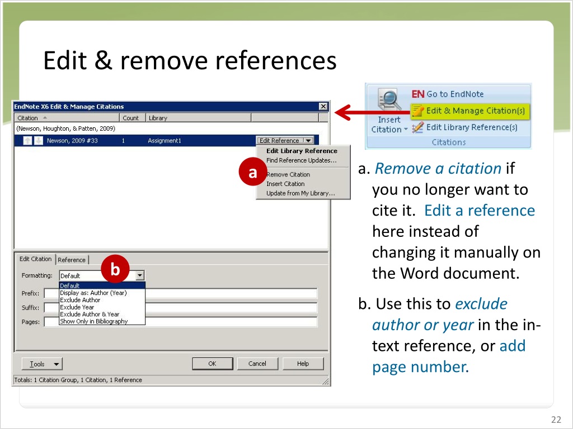Choose Update from My Library menu item
Viewport: 573px width, 429px height.
pos(300,193)
